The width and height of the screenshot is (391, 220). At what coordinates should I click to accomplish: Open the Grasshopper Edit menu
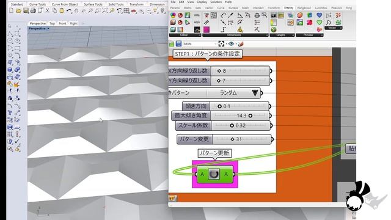181,2
